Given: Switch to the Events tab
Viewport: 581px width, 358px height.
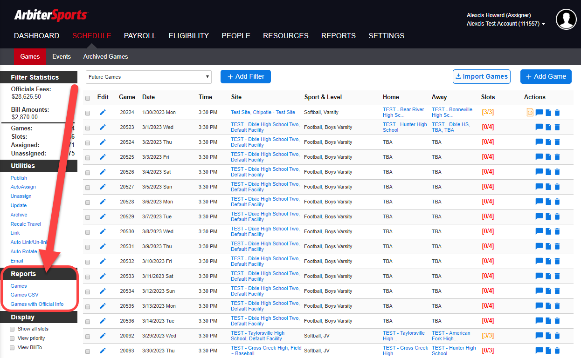Looking at the screenshot, I should tap(62, 56).
